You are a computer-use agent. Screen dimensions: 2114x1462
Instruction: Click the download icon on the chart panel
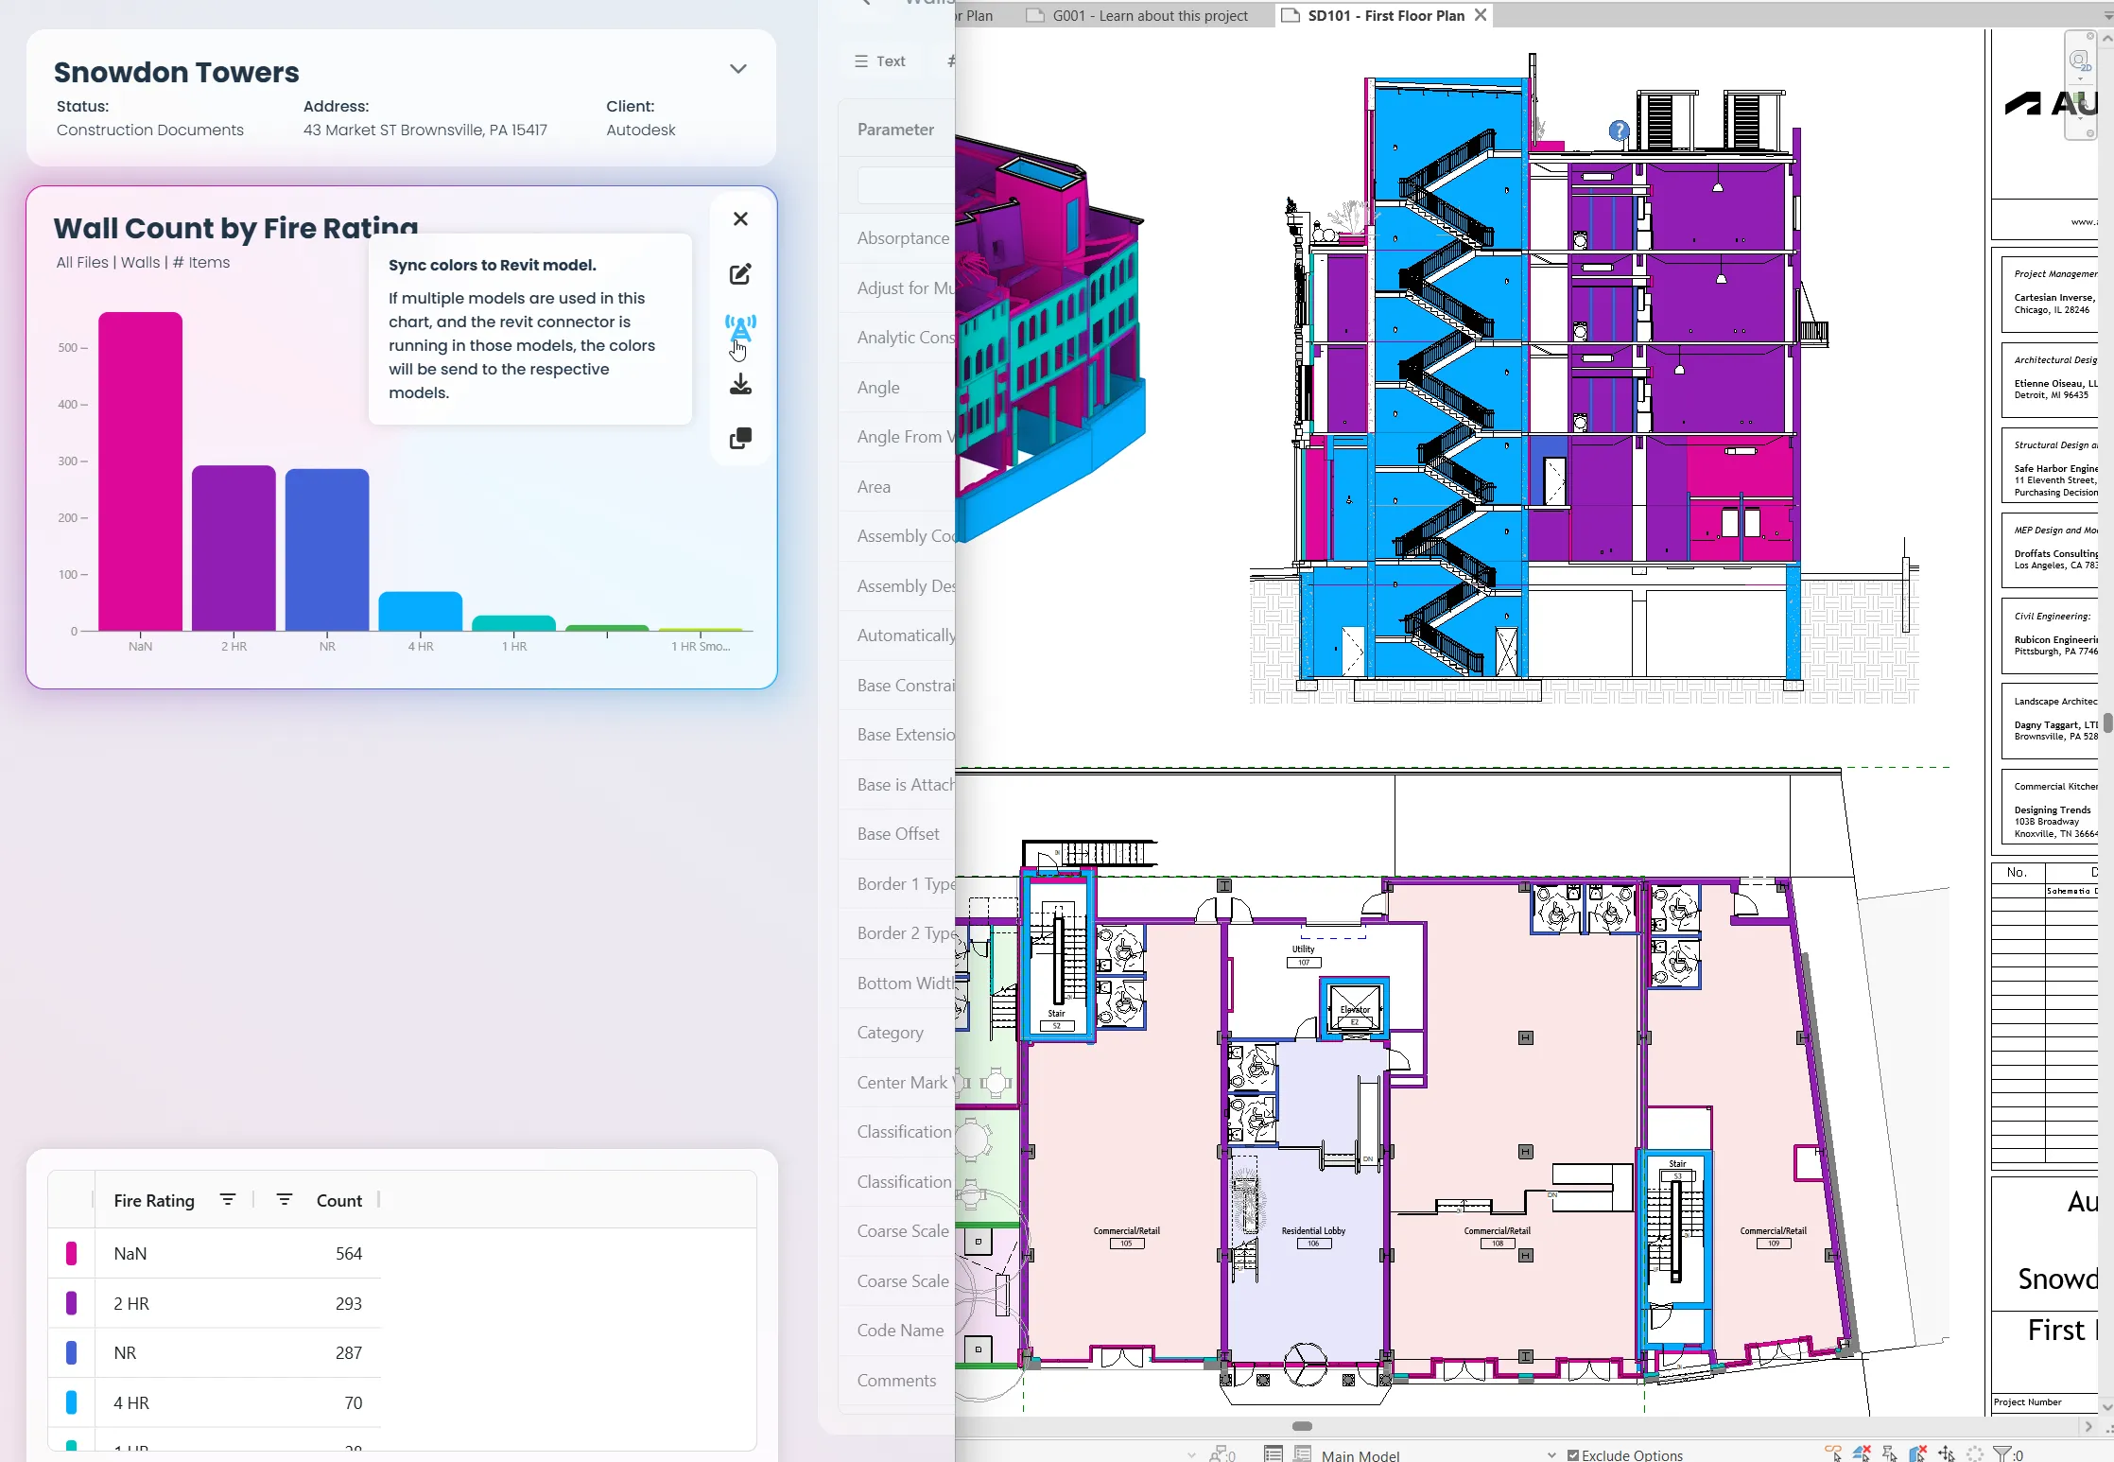coord(740,384)
